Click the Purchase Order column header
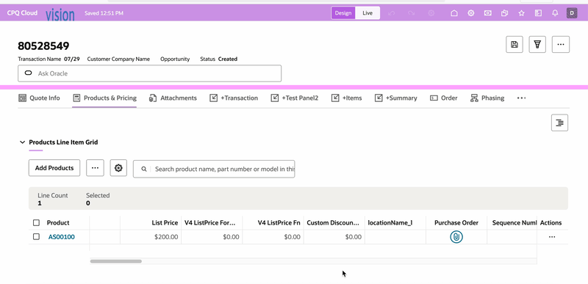 (x=456, y=222)
